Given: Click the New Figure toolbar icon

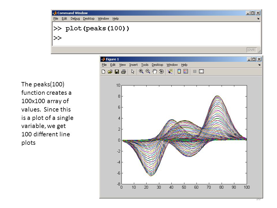Looking at the screenshot, I should coord(104,72).
